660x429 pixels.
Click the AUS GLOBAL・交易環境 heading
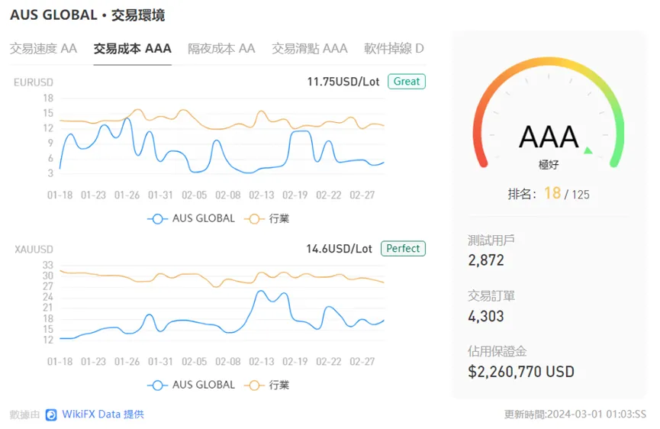[88, 15]
